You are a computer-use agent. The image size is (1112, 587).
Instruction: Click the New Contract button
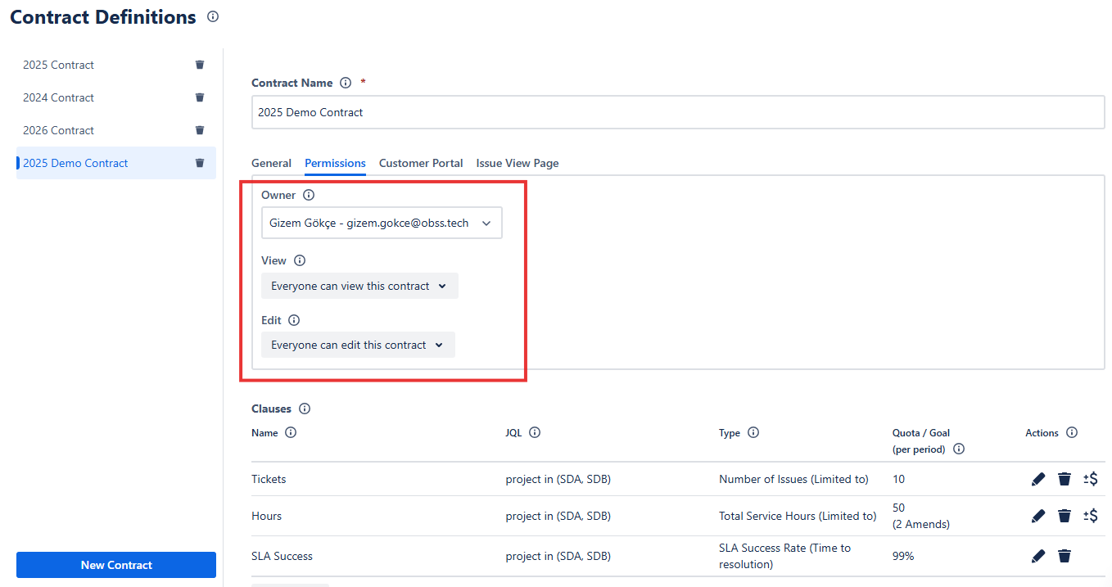click(x=116, y=565)
